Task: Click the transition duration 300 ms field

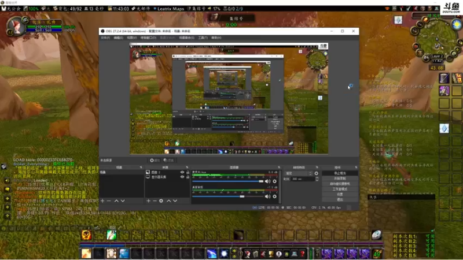Action: click(x=302, y=179)
